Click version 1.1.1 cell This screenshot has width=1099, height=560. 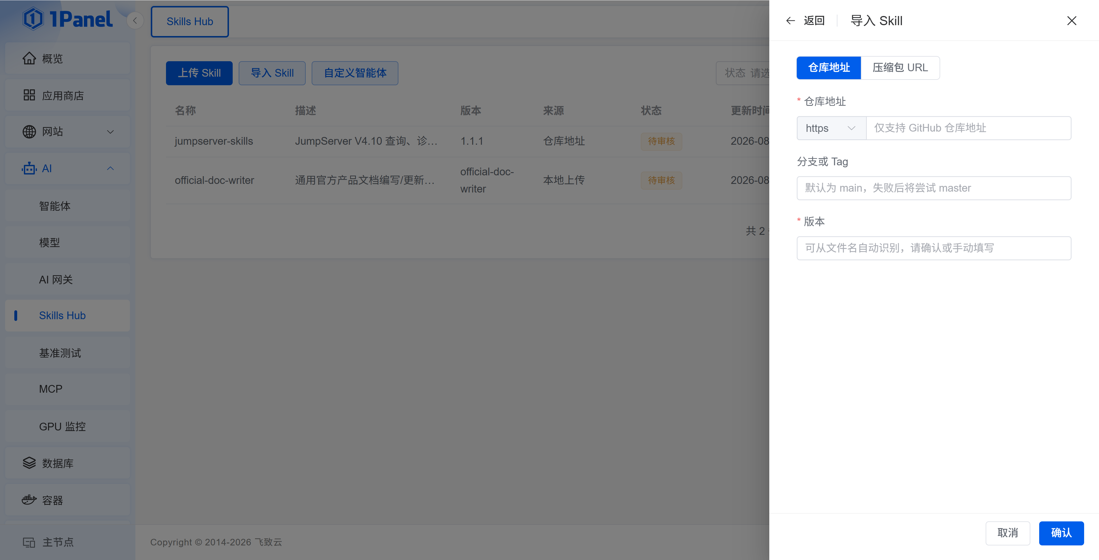[472, 141]
